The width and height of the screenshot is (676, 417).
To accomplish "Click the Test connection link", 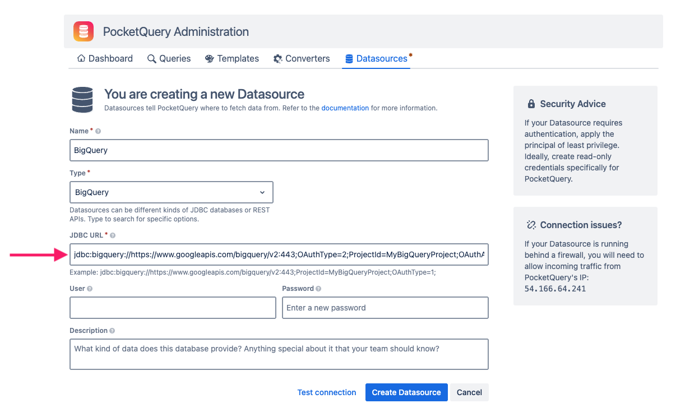I will point(326,392).
